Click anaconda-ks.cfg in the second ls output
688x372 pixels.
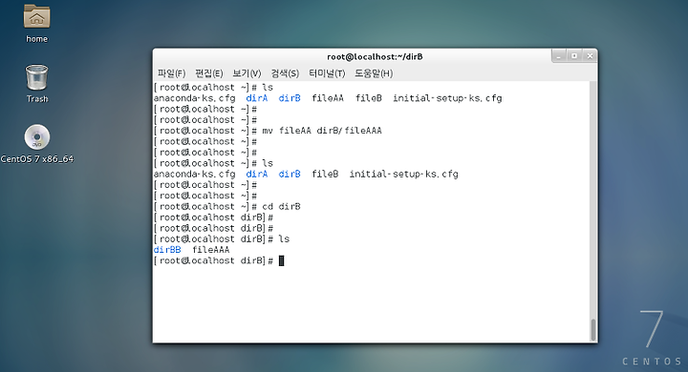(194, 174)
